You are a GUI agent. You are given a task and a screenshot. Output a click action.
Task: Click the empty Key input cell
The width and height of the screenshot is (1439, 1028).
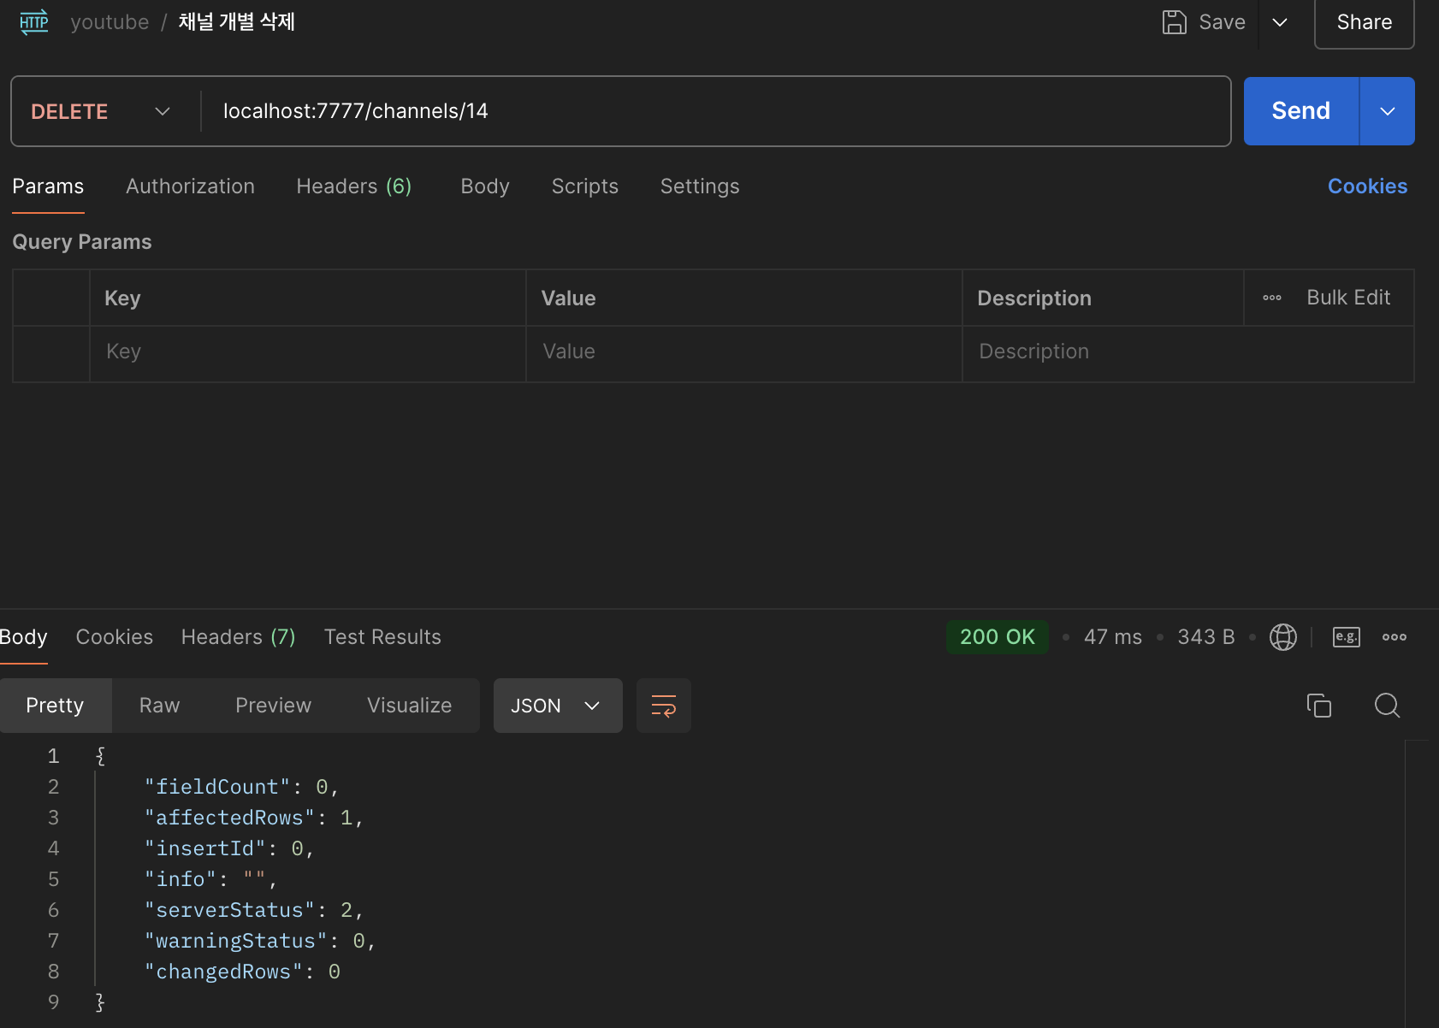[308, 352]
